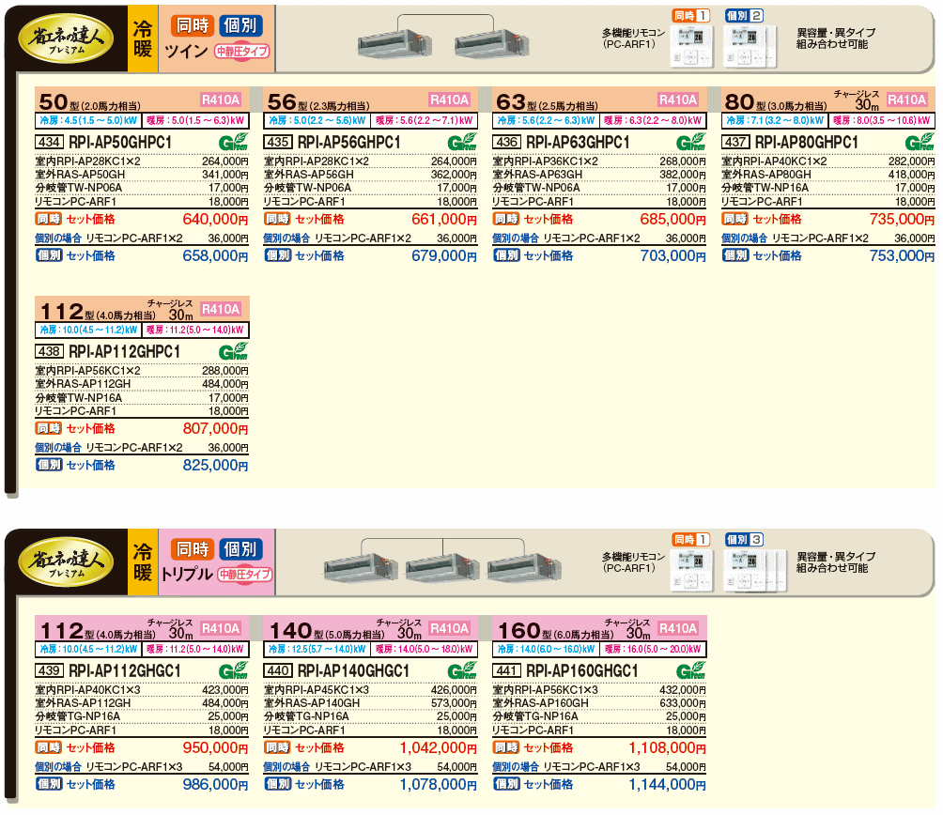Click the 省エネの達人 logo in the トリプル header

coord(66,562)
